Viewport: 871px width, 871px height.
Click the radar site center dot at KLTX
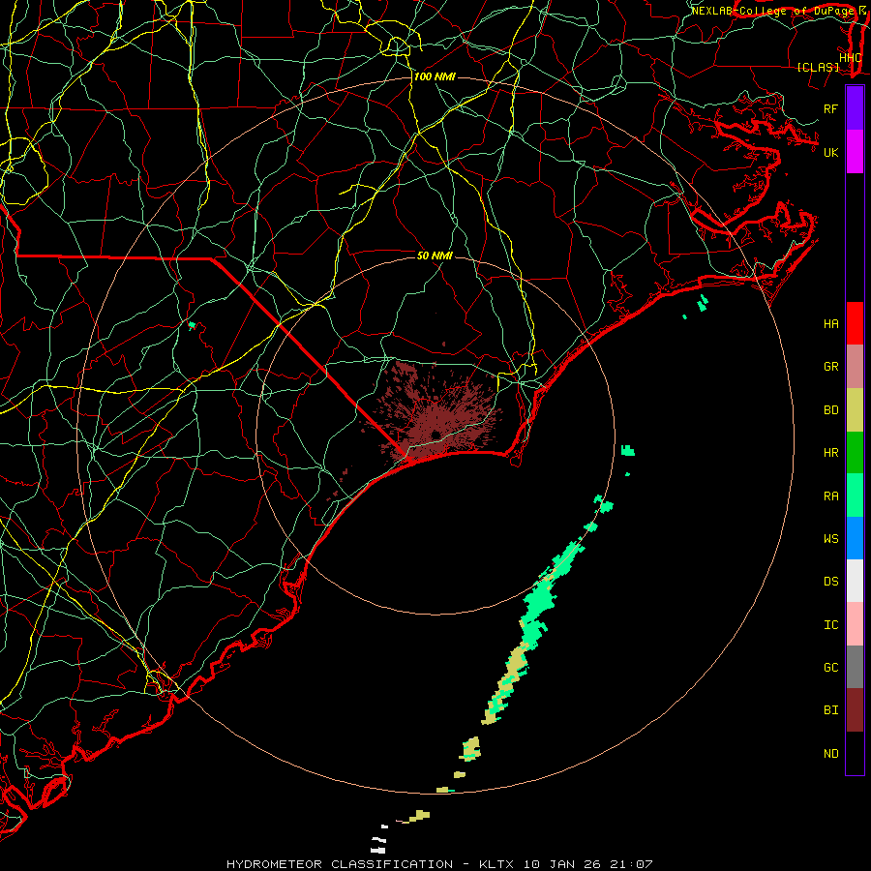(x=436, y=435)
